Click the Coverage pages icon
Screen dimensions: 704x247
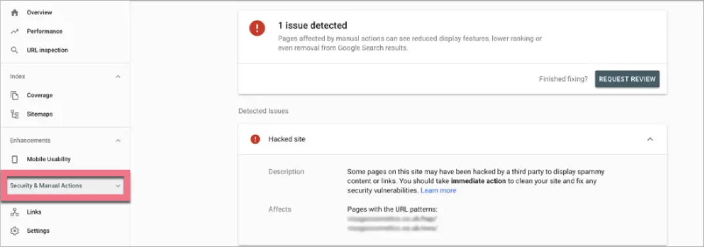click(15, 95)
